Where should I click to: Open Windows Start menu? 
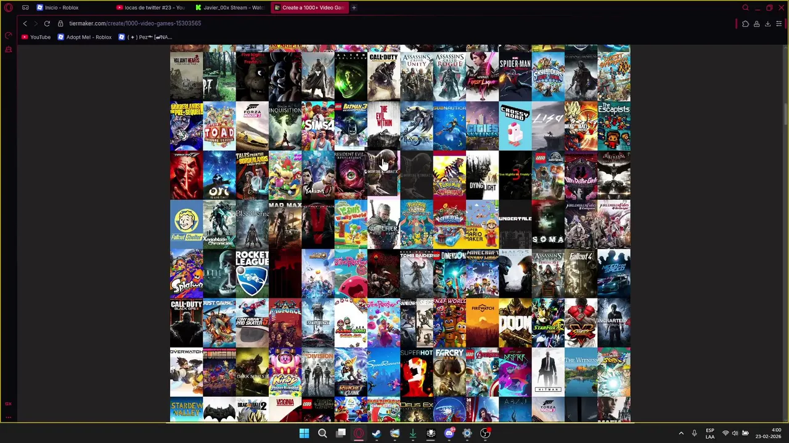coord(304,433)
